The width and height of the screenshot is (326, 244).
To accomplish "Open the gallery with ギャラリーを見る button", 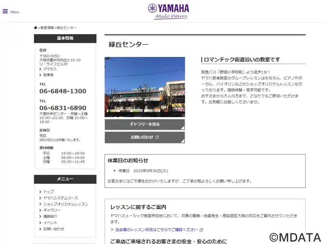I will 145,124.
